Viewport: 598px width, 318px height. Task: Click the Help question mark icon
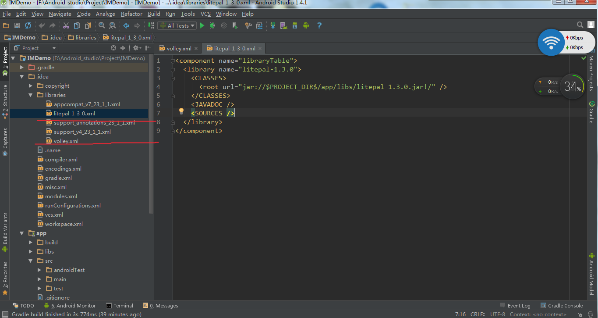(319, 25)
